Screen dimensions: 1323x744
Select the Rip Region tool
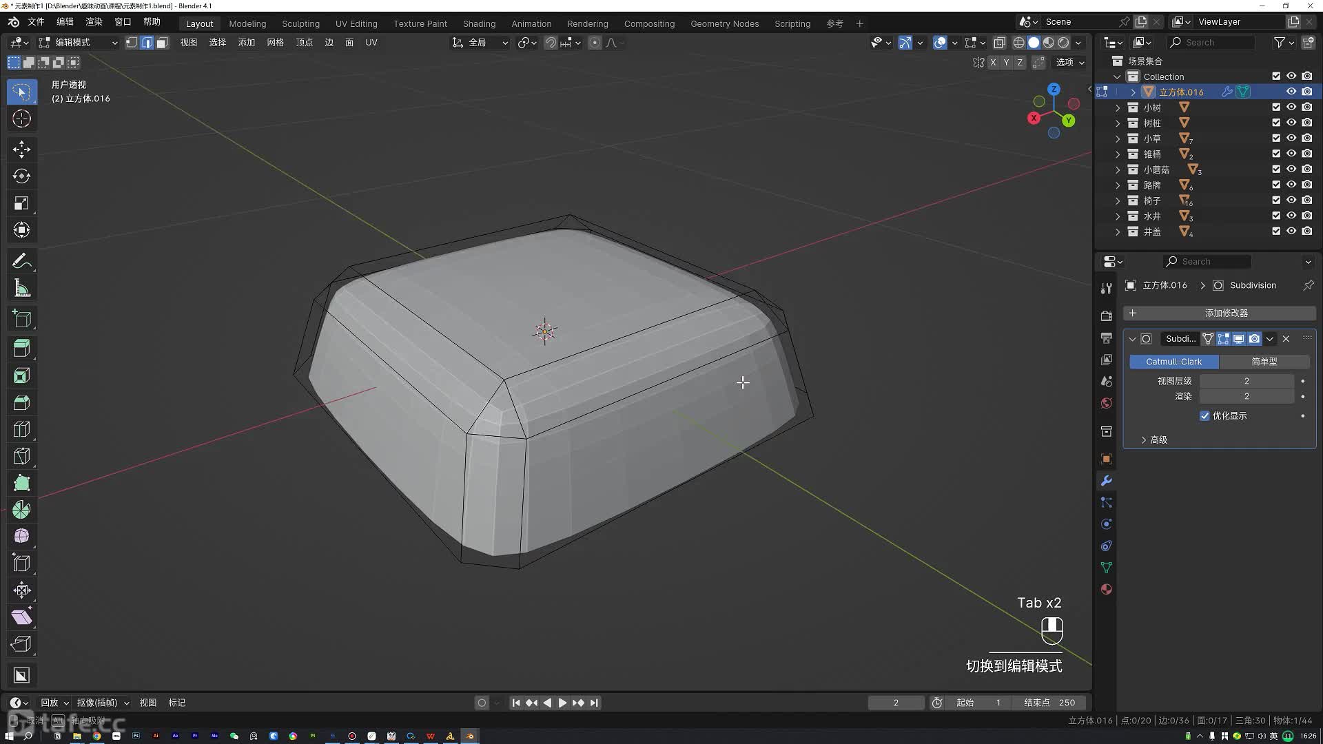[21, 643]
